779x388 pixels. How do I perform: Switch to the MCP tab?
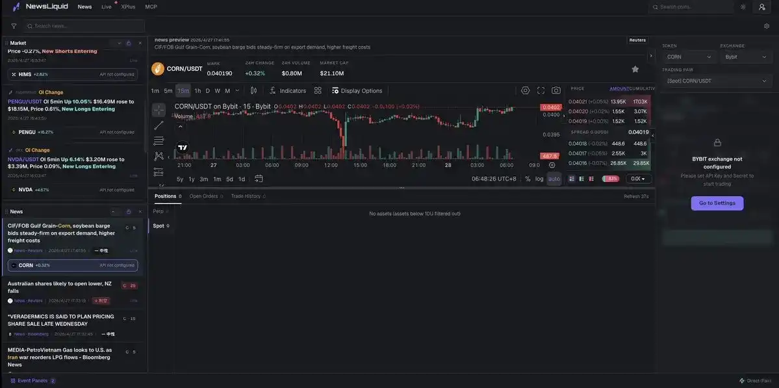pos(151,7)
